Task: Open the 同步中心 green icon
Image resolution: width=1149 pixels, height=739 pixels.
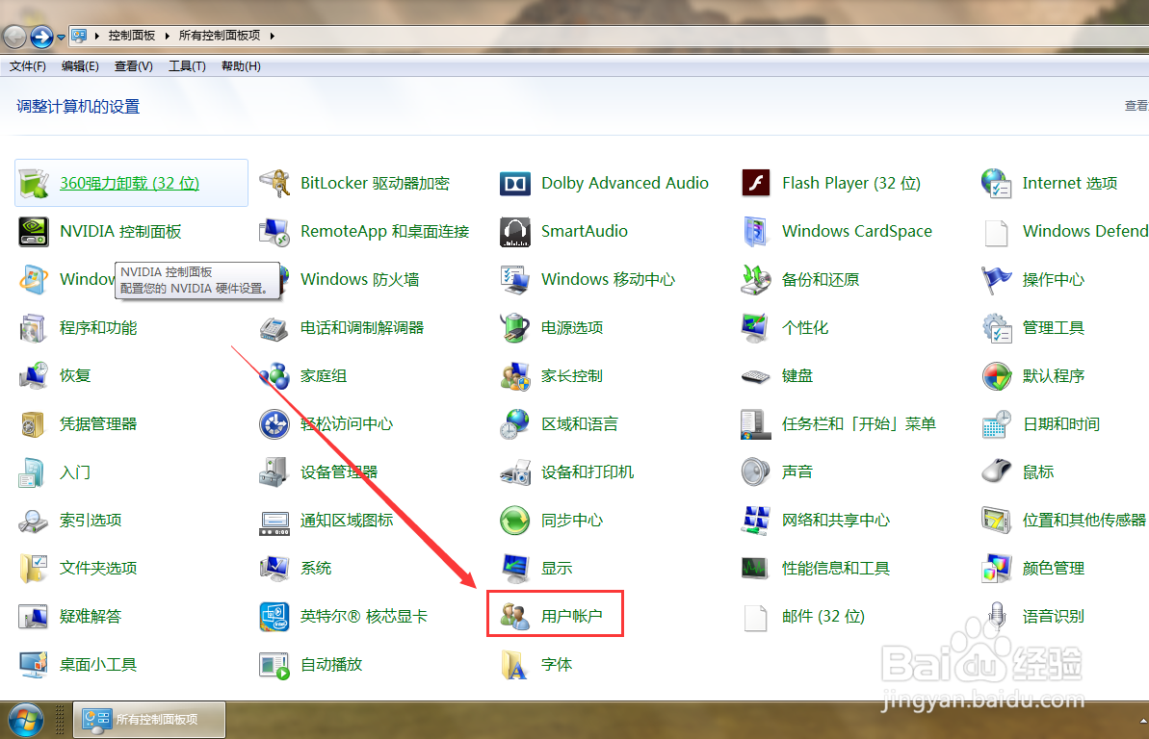Action: (515, 521)
